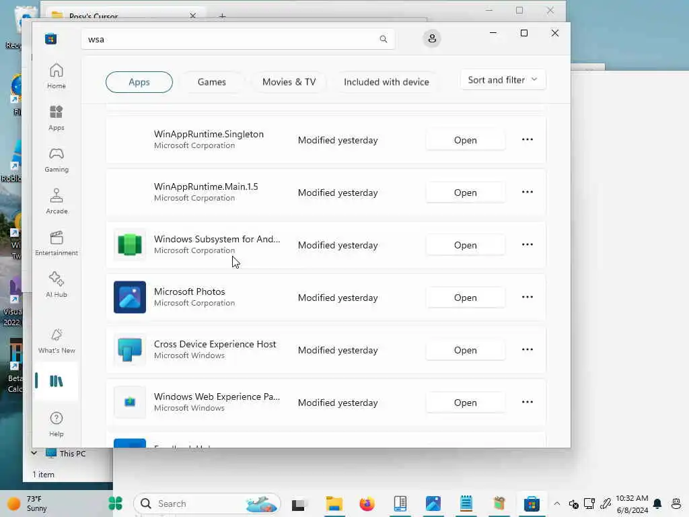
Task: Open more options for WinAppRuntime.Singleton
Action: pyautogui.click(x=528, y=140)
